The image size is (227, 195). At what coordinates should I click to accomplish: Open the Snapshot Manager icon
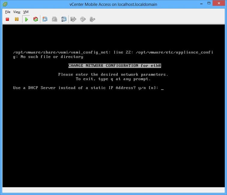click(64, 19)
